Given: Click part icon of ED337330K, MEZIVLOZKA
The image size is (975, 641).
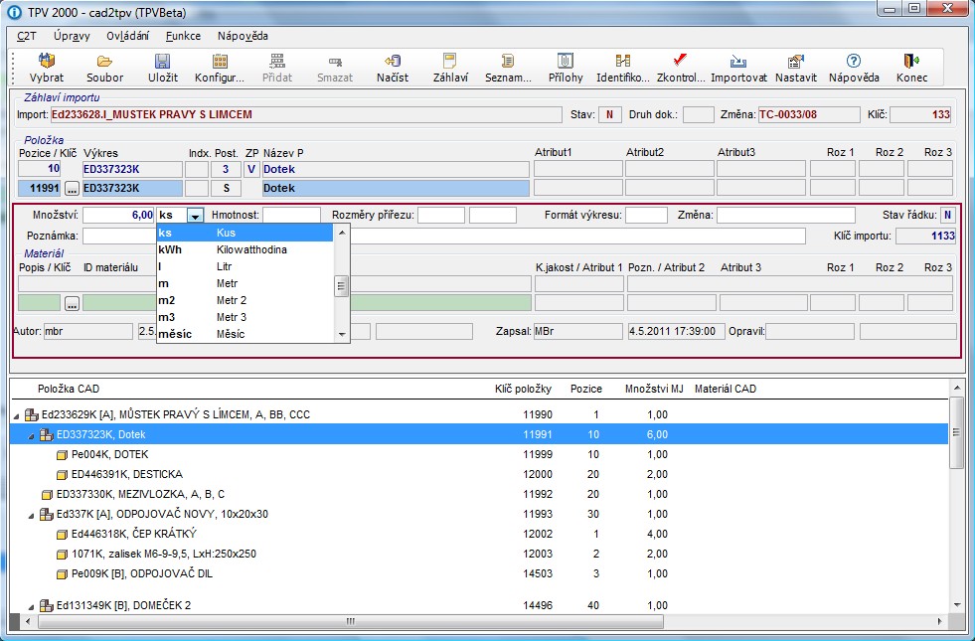Looking at the screenshot, I should point(47,494).
